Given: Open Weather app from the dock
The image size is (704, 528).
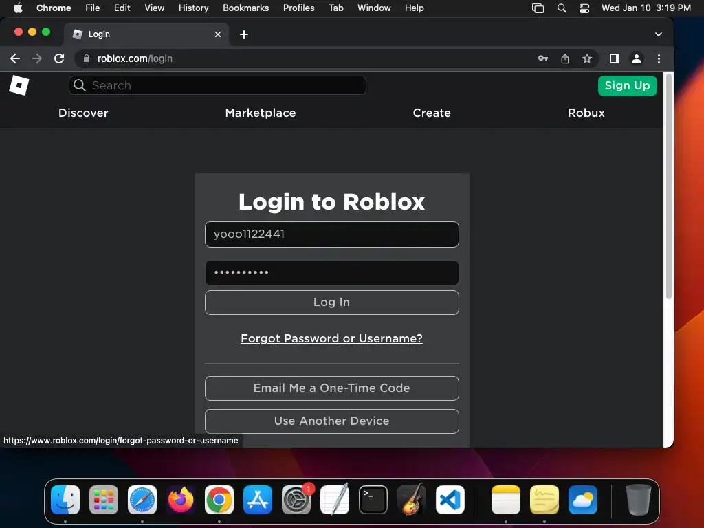Looking at the screenshot, I should point(583,500).
